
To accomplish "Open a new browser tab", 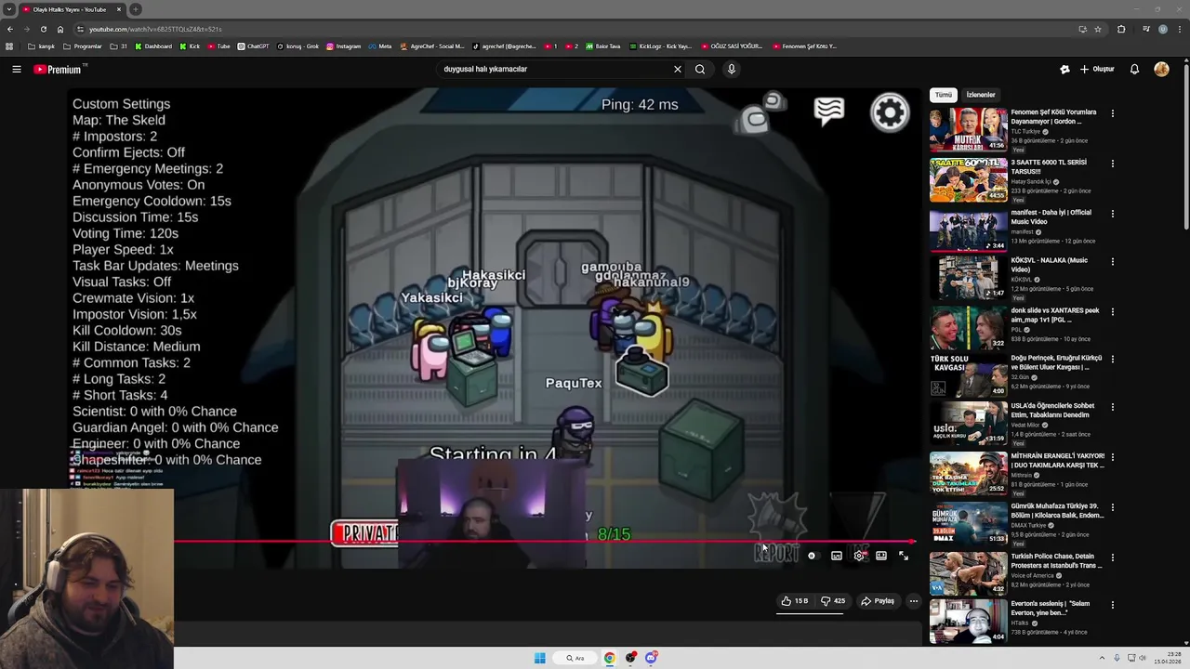I will 136,9.
